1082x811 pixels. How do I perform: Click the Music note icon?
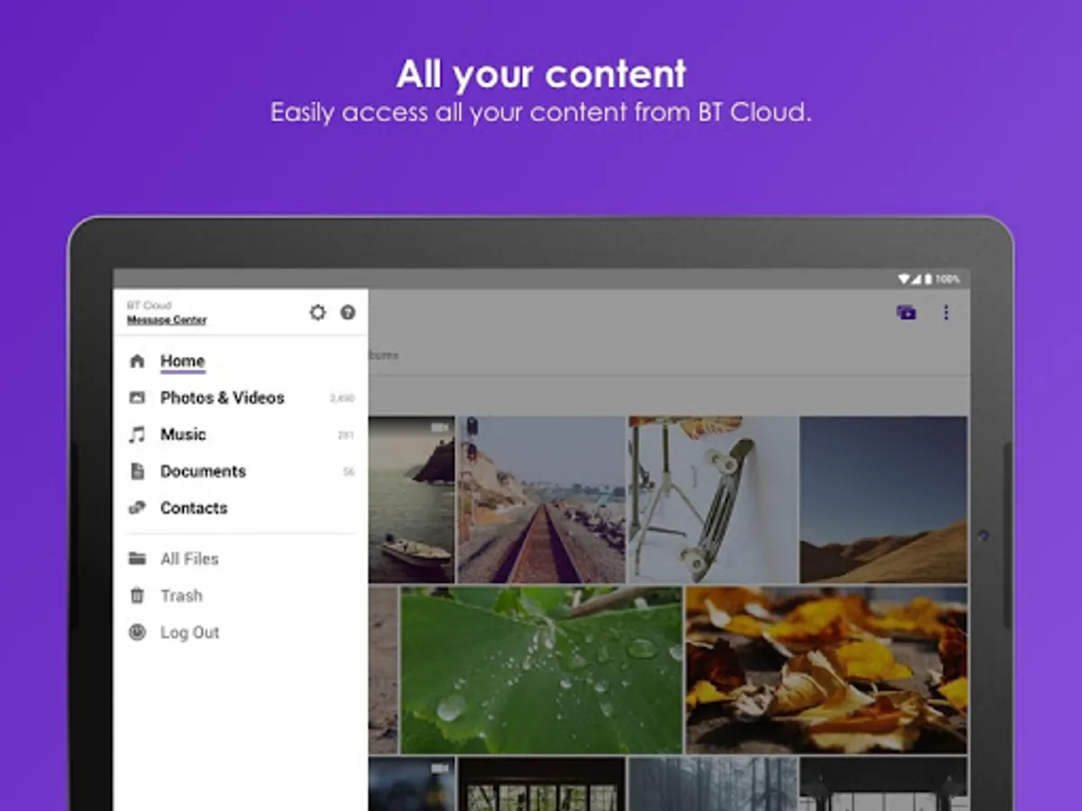(137, 434)
